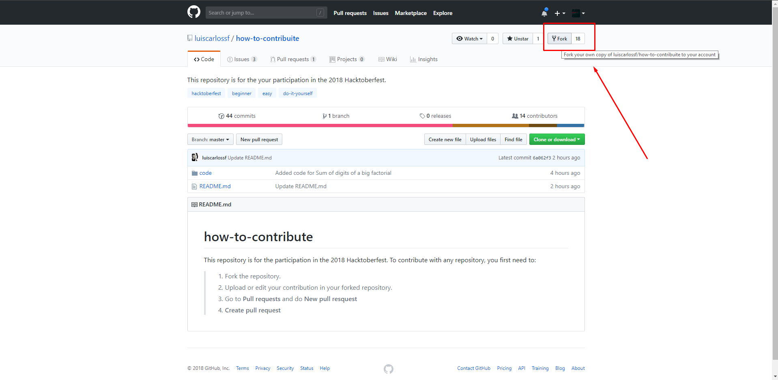Viewport: 778px width, 380px height.
Task: View the 1 branch list
Action: coord(336,116)
